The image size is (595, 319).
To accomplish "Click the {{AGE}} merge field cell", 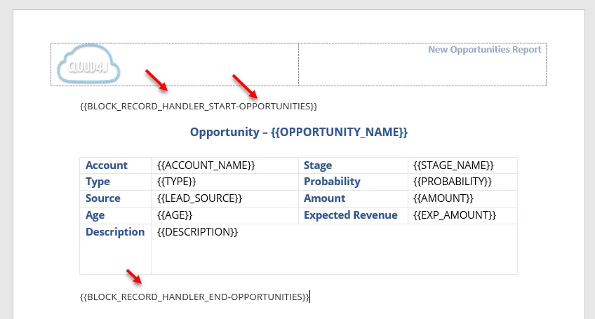I will pos(225,215).
